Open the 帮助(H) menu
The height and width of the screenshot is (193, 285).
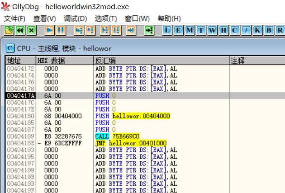pos(169,19)
